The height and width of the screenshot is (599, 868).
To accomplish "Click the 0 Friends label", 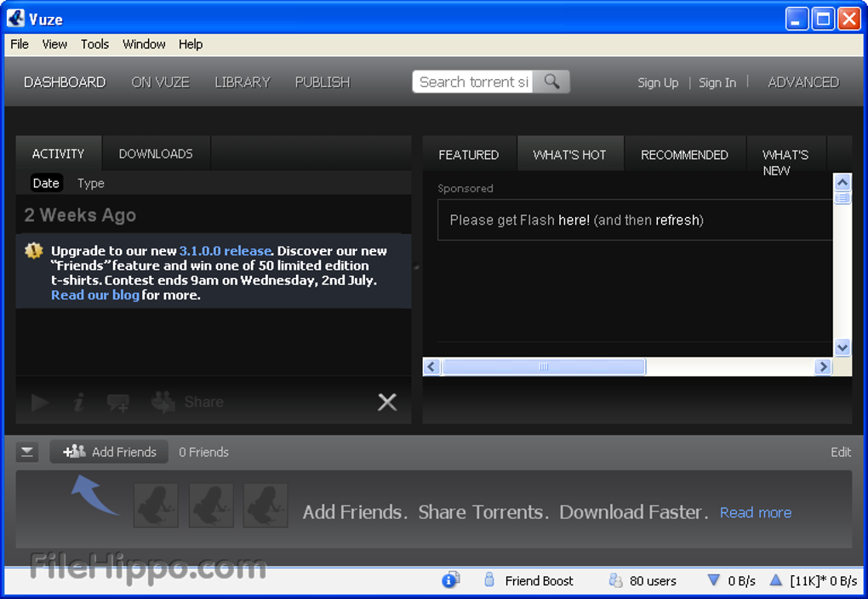I will click(203, 453).
